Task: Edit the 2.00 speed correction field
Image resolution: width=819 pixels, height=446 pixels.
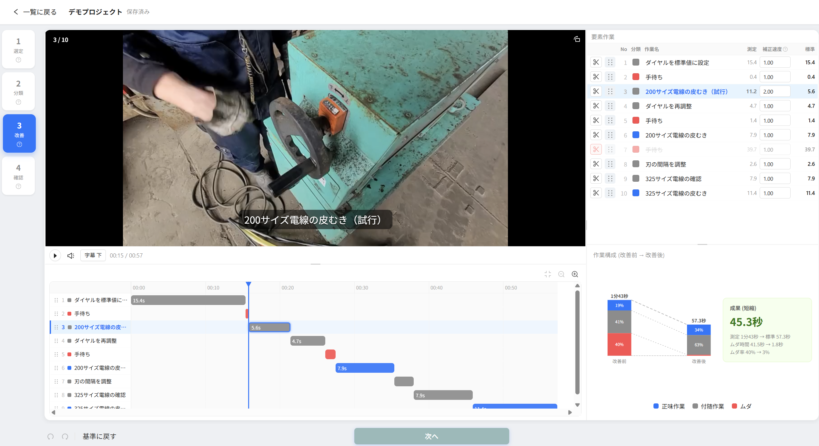Action: tap(775, 92)
